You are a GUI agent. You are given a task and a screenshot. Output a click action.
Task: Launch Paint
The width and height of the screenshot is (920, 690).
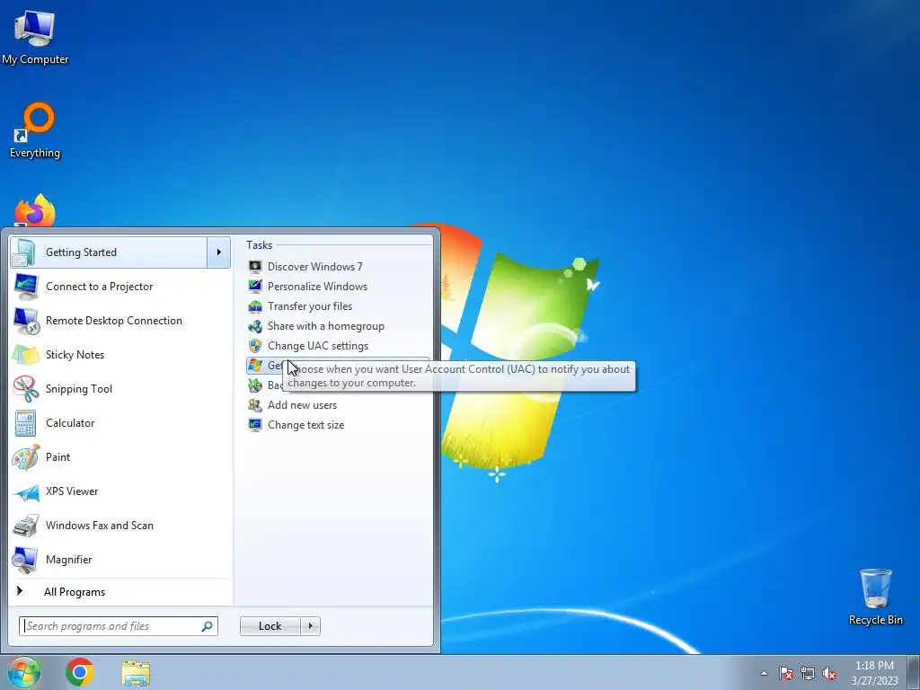120,457
